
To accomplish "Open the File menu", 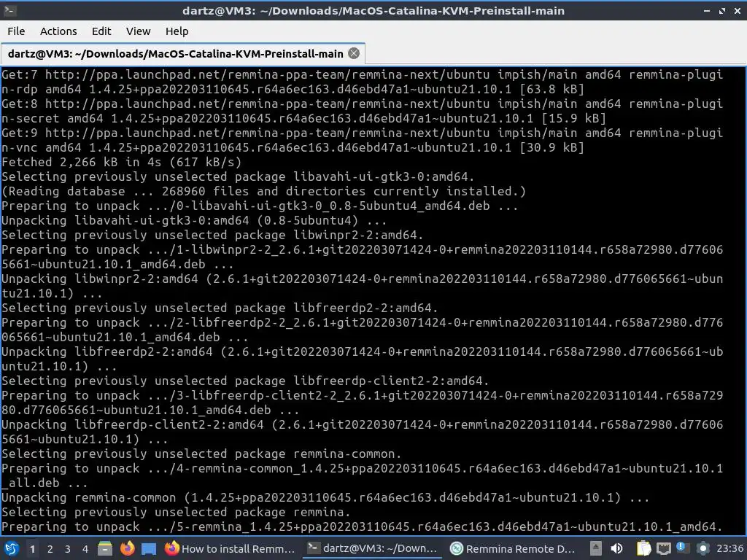I will (x=16, y=31).
